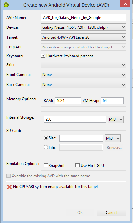Open the Device dropdown

pyautogui.click(x=84, y=27)
